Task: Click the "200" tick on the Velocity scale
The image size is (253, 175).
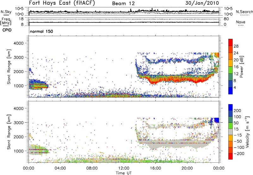Action: (238, 111)
